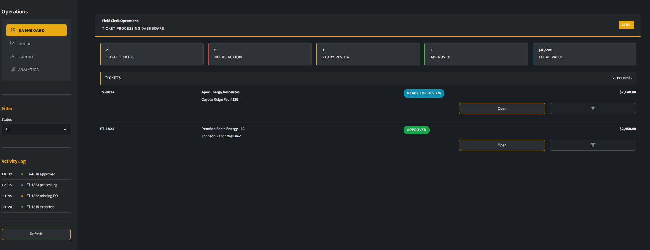
Task: Click the Total Value summary card
Action: (x=584, y=54)
